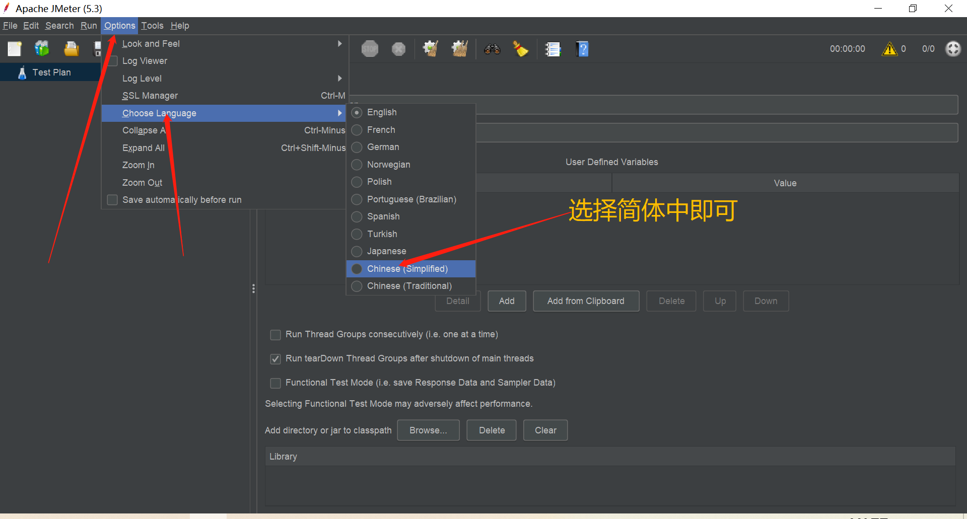This screenshot has height=519, width=967.
Task: Click the Help icon in the toolbar
Action: pos(582,49)
